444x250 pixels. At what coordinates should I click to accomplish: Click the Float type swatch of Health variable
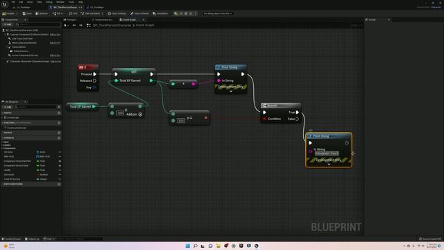tap(37, 170)
